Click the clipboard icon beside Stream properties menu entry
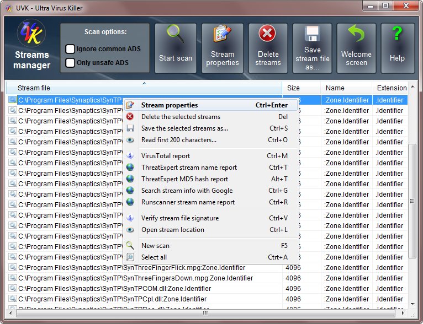The image size is (423, 324). point(130,105)
